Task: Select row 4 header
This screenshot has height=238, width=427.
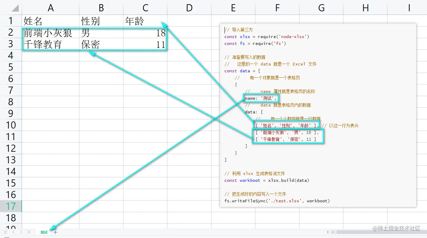Action: coord(11,56)
